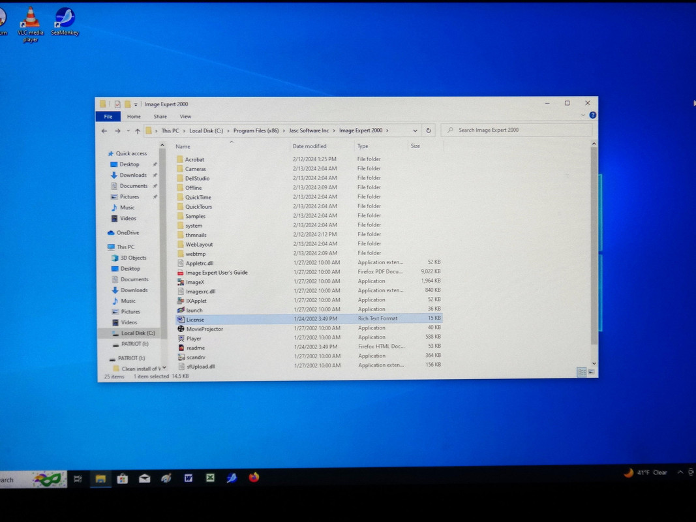
Task: Select the scandrv application icon
Action: click(x=181, y=357)
